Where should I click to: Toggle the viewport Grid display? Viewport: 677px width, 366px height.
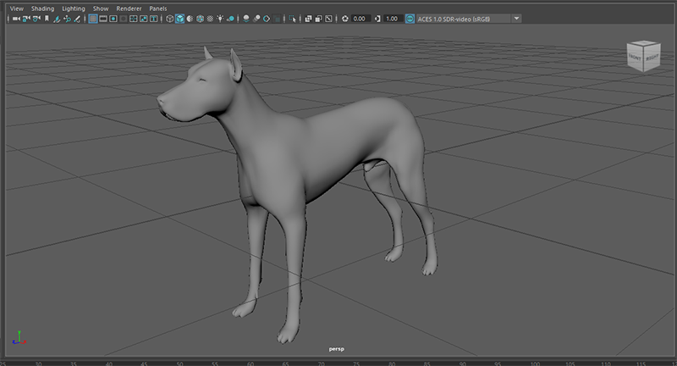(93, 18)
